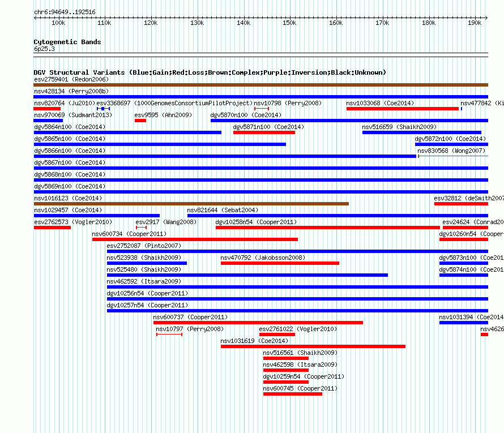504x433 pixels.
Task: Click the esv2759401 (Redon2006) label
Action: click(71, 79)
